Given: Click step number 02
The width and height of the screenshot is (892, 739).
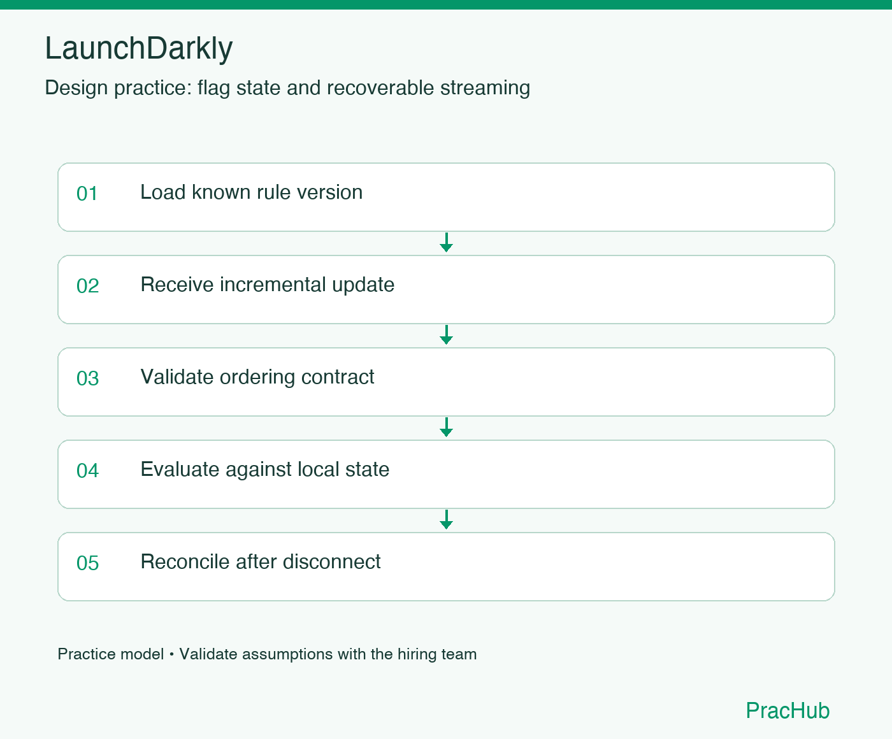Looking at the screenshot, I should click(88, 286).
